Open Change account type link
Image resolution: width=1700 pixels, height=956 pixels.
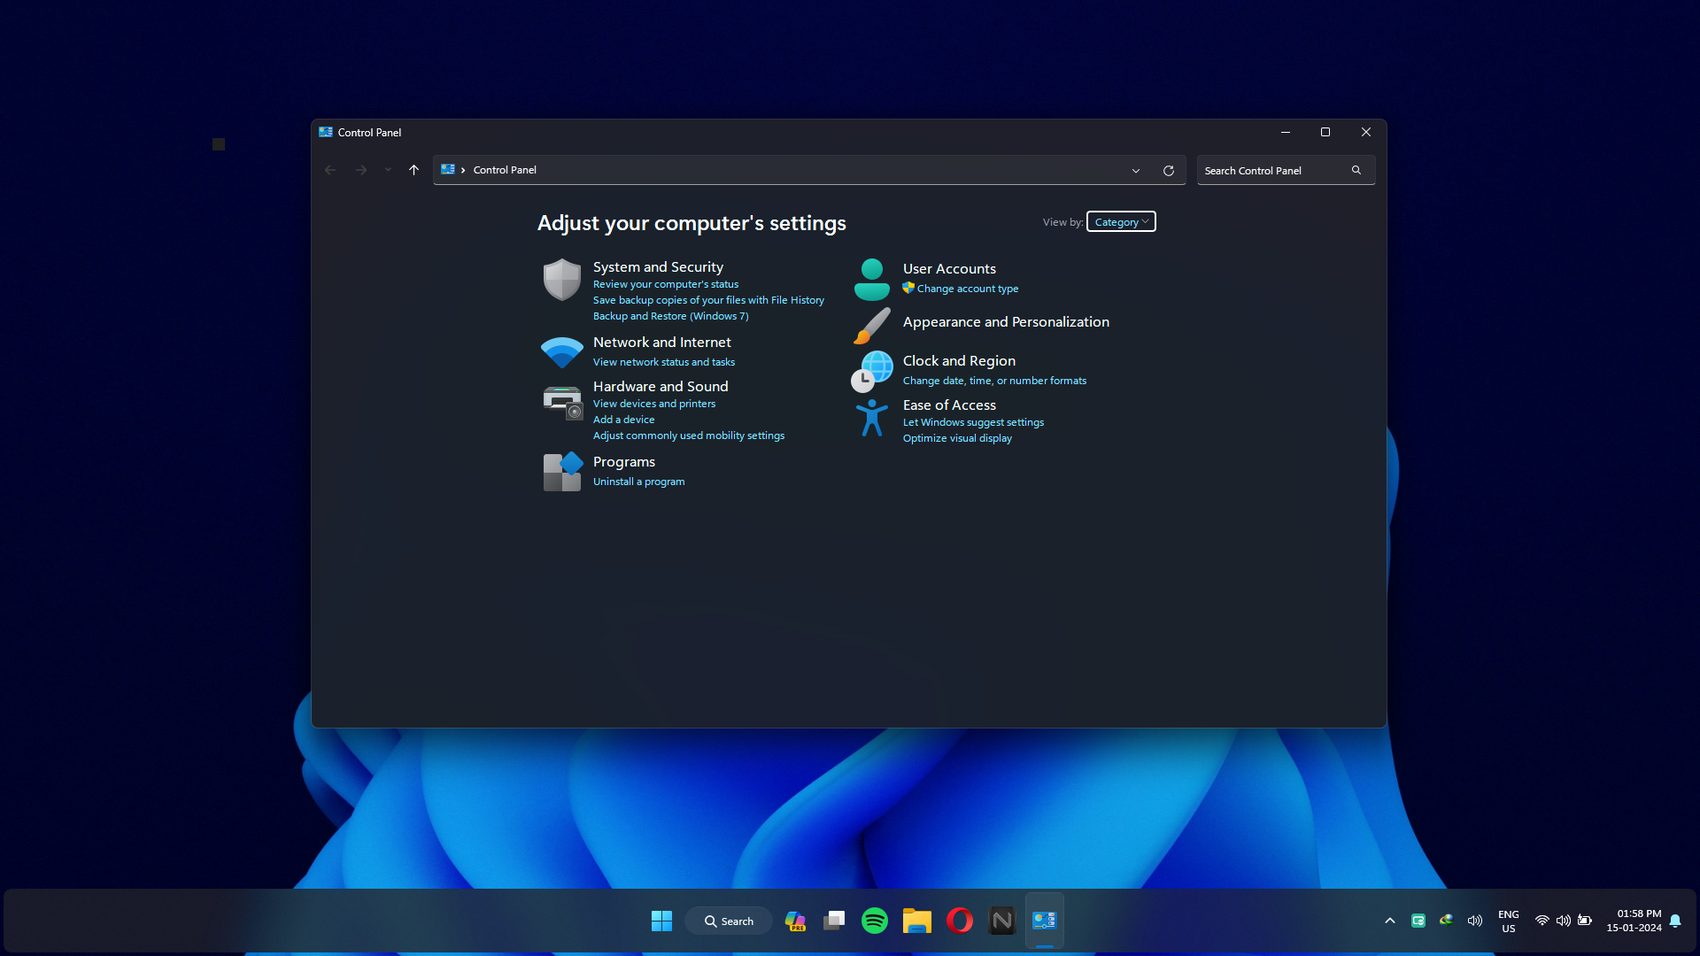pyautogui.click(x=967, y=289)
